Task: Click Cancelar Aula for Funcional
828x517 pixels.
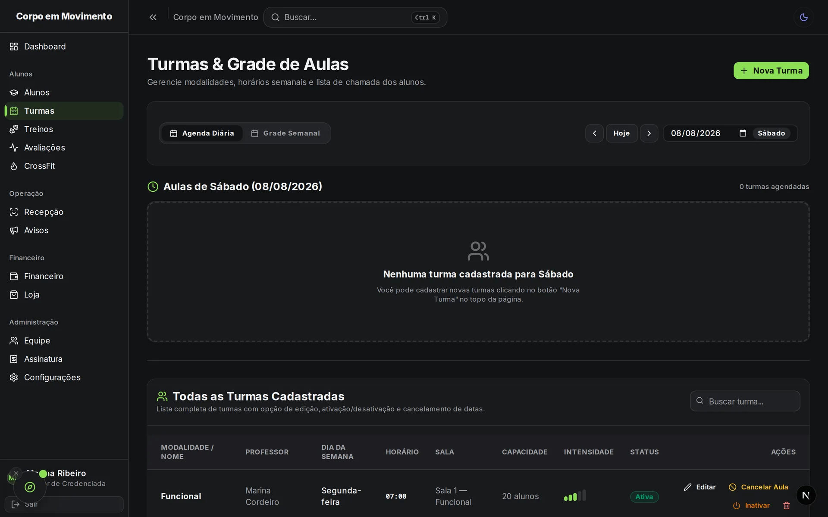Action: (x=759, y=487)
